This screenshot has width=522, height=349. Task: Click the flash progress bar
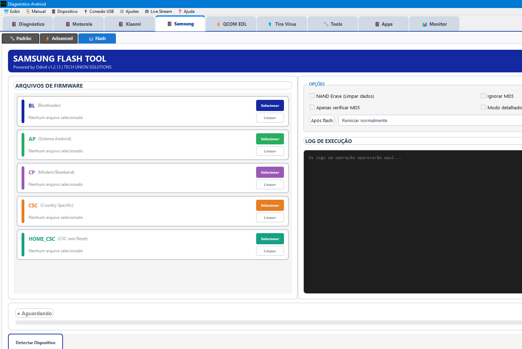tap(269, 323)
